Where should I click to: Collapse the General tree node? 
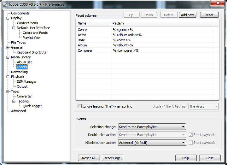pos(8,47)
